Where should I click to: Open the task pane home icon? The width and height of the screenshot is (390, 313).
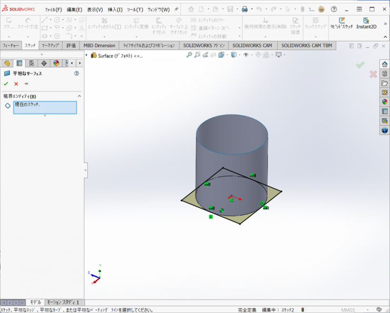[x=385, y=64]
